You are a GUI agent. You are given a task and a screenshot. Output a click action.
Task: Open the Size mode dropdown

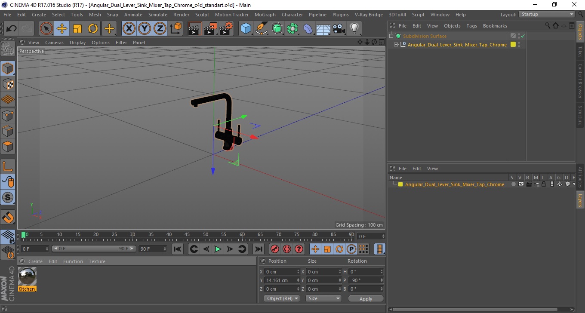click(323, 298)
